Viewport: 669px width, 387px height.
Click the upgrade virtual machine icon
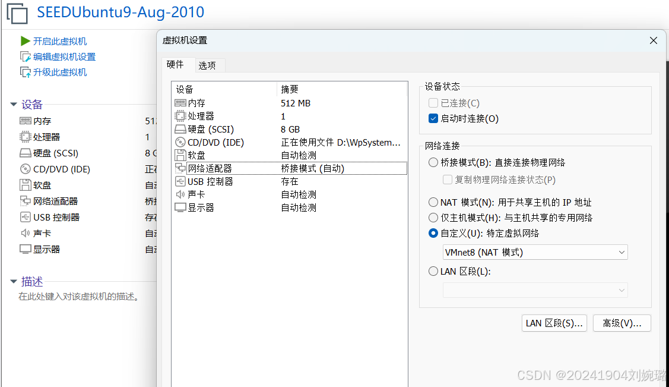pos(25,72)
